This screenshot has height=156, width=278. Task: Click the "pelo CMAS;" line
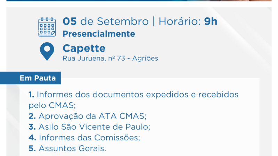point(52,105)
